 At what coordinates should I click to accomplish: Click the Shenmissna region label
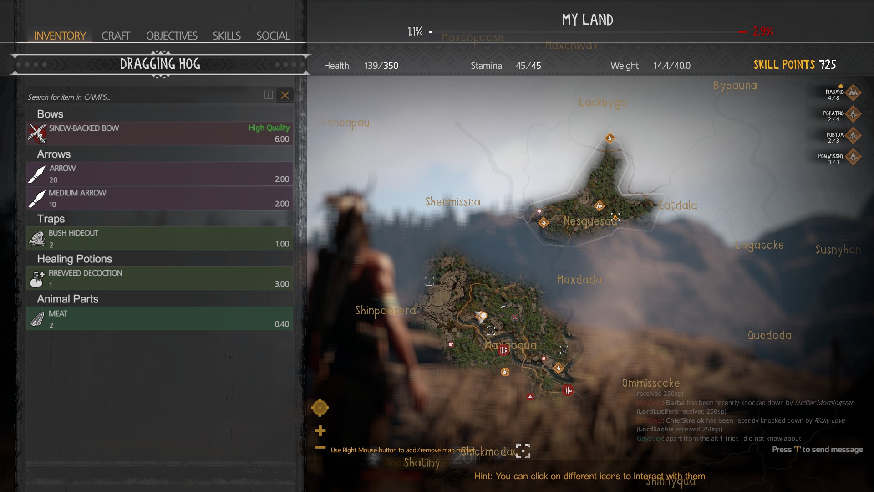click(x=452, y=202)
